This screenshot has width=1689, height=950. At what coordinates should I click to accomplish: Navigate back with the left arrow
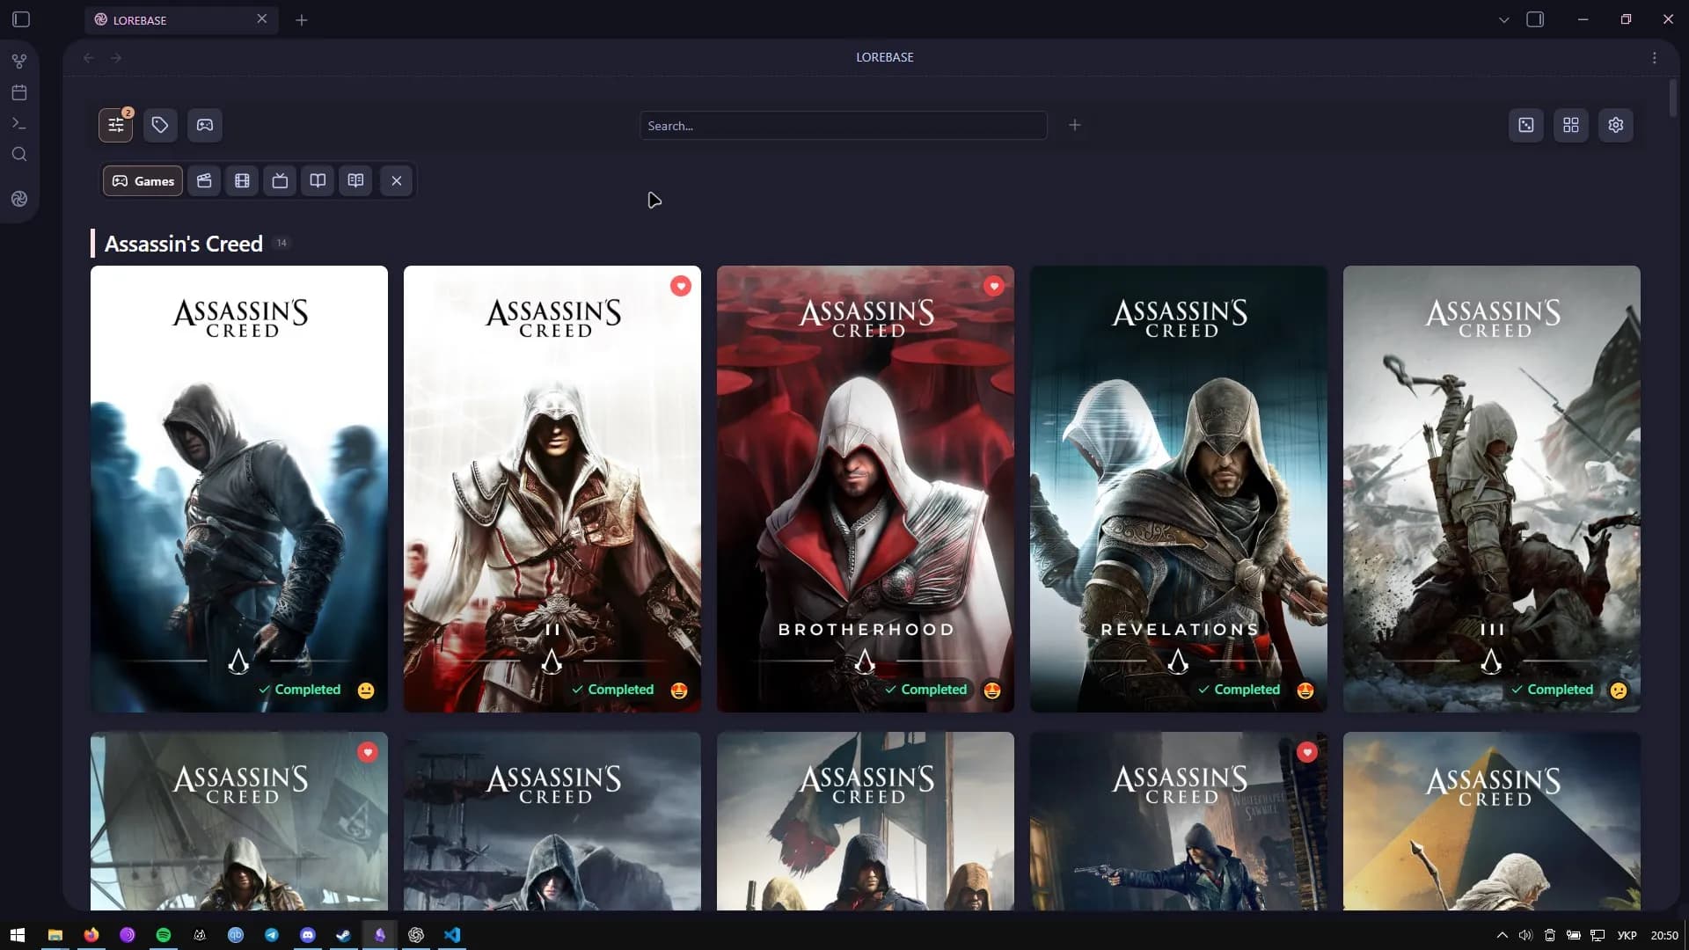coord(89,57)
